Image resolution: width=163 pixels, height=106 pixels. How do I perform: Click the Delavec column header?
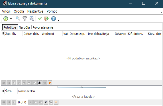121,34
